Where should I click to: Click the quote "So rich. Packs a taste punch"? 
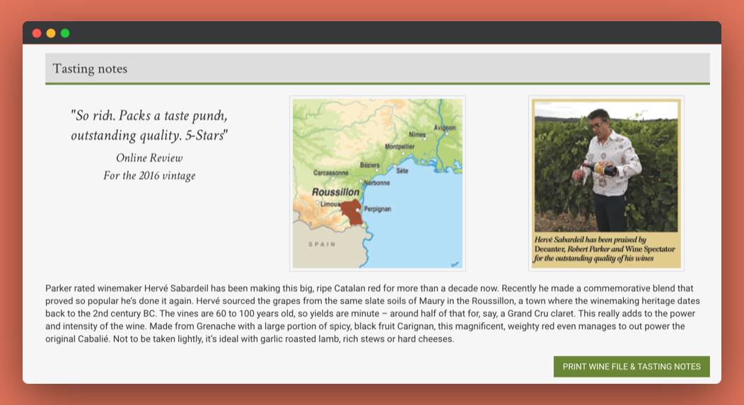coord(149,116)
